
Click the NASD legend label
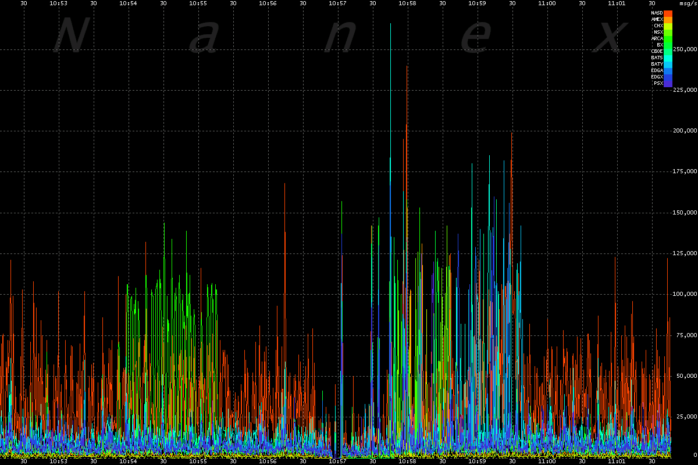[657, 13]
